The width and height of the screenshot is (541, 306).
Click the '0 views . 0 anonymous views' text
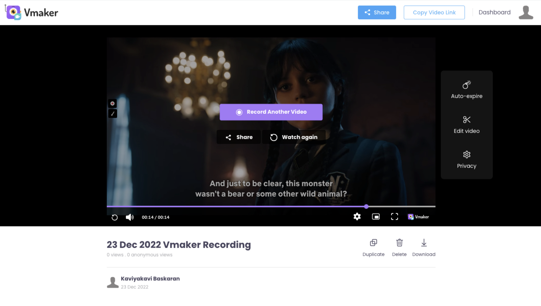[x=139, y=255]
